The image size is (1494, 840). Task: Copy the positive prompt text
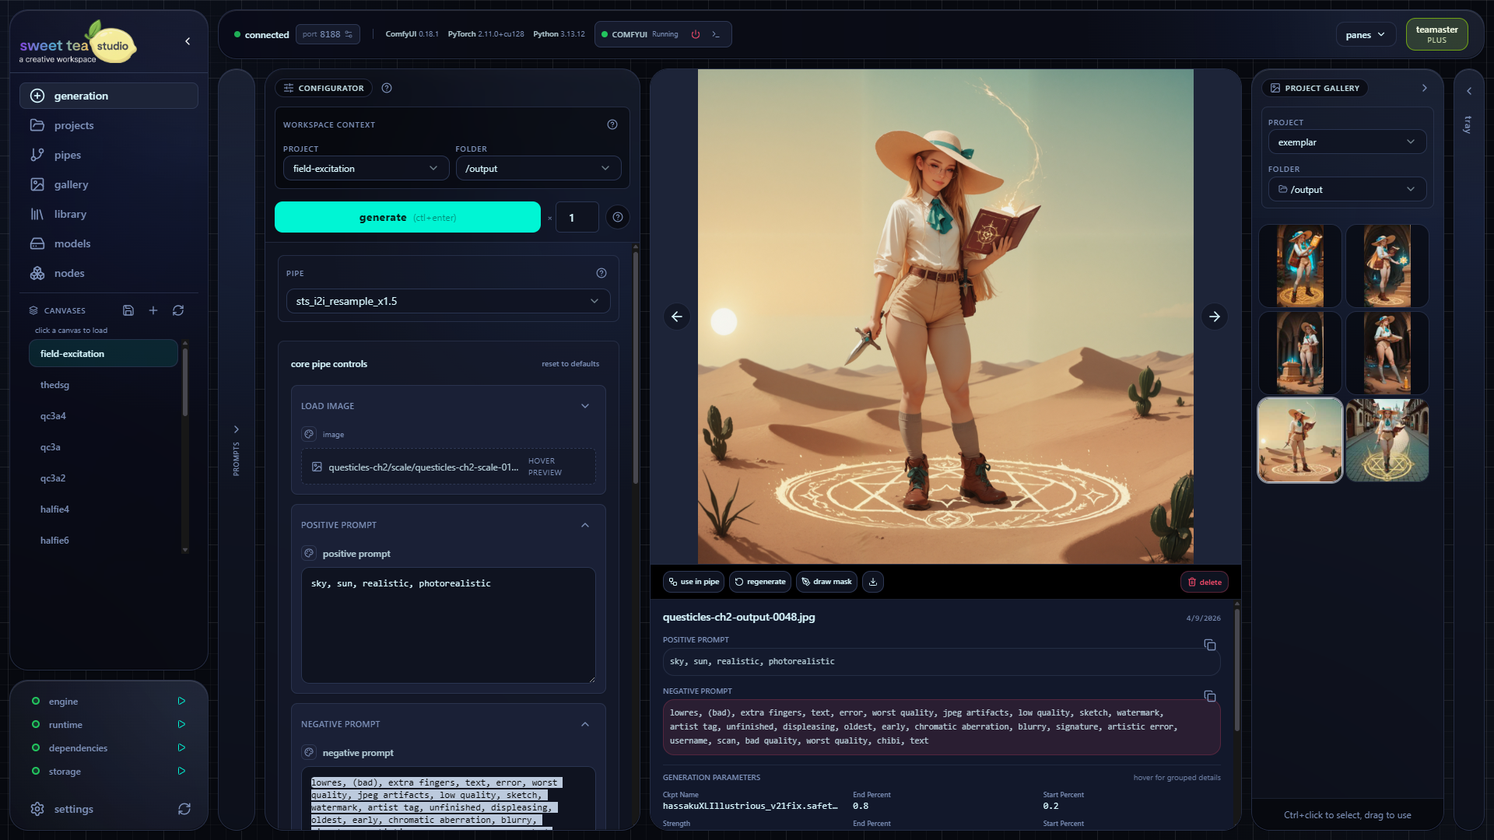point(1209,645)
